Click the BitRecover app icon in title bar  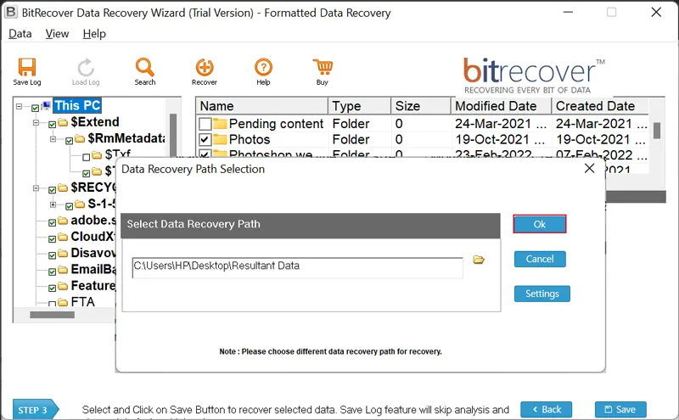click(x=10, y=12)
